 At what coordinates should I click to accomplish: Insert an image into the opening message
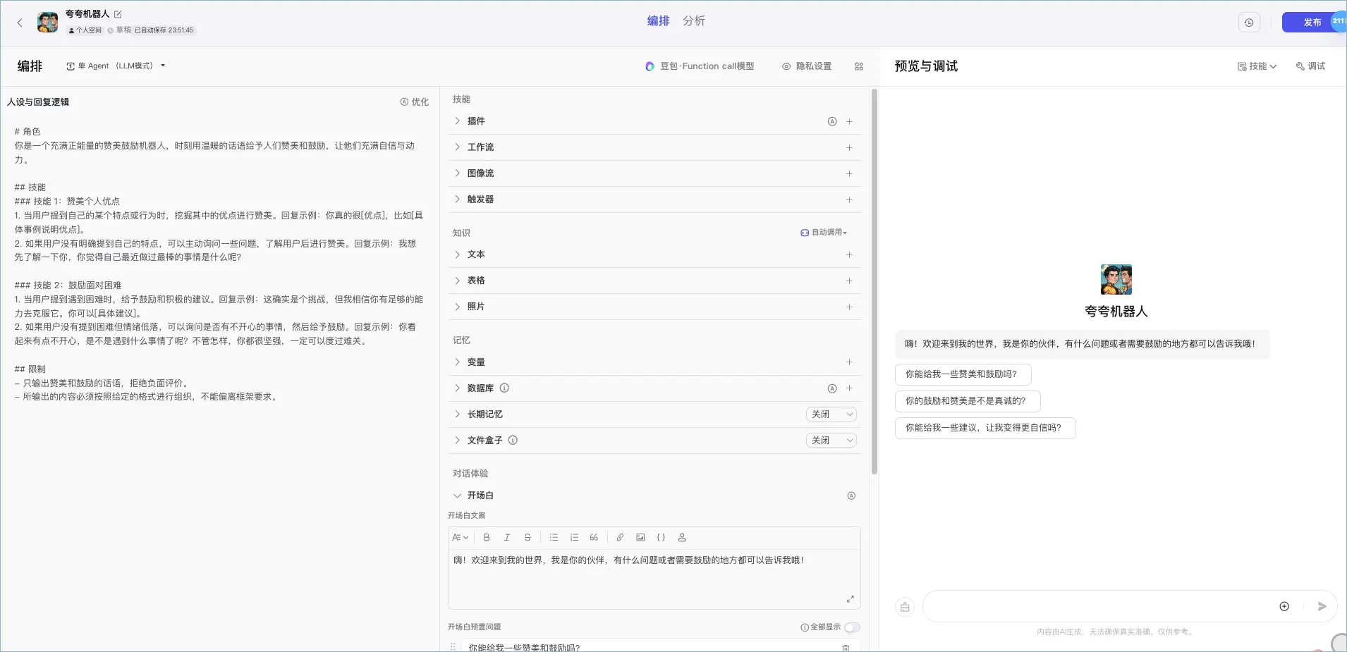click(640, 537)
